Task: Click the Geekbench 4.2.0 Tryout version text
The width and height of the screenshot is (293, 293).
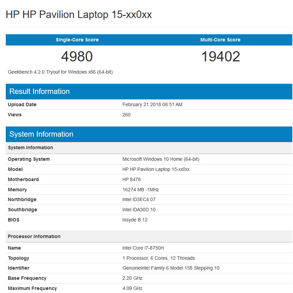Action: [60, 72]
